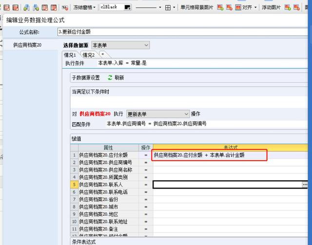Click the 公式名称 formula name input field
The width and height of the screenshot is (312, 245).
point(183,32)
